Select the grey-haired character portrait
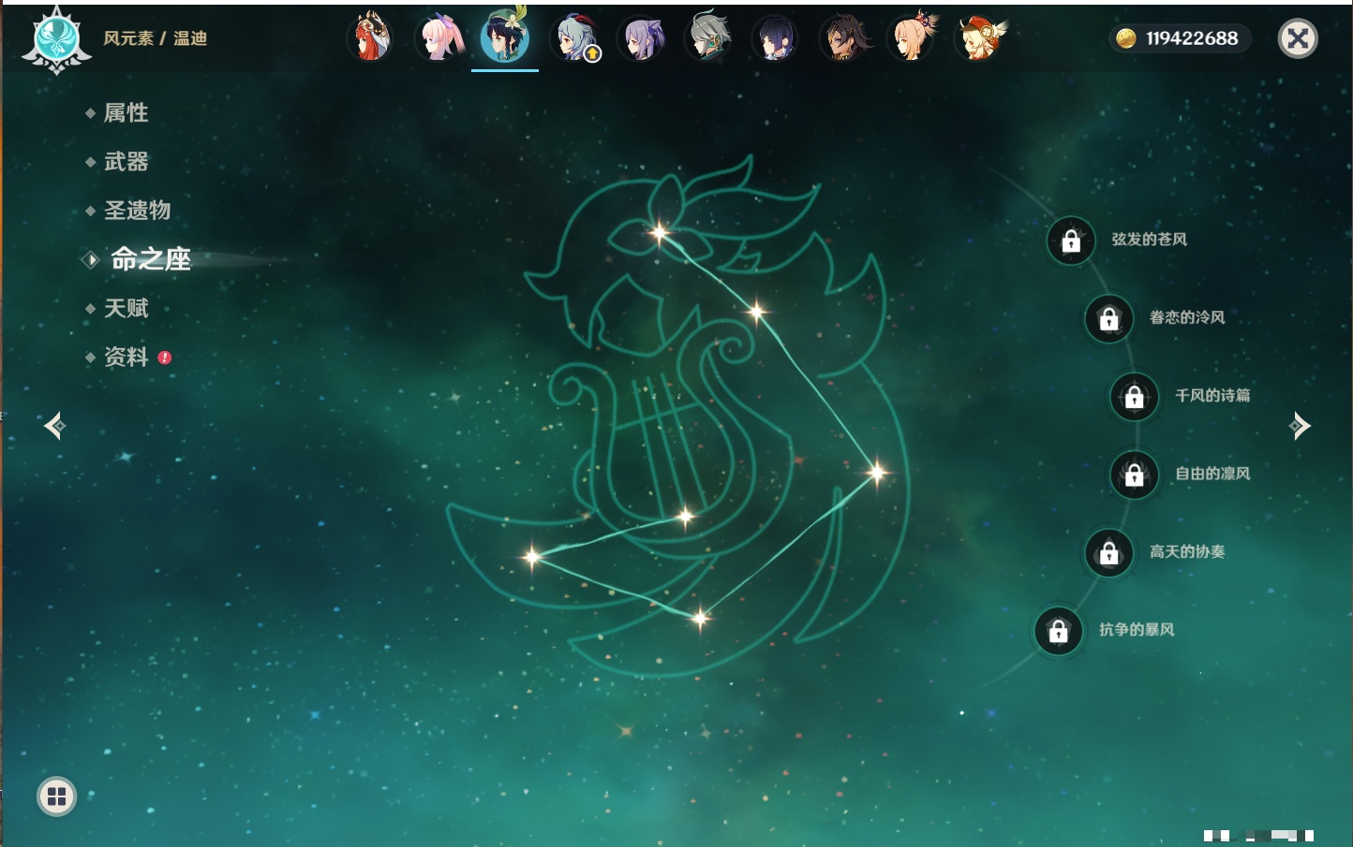This screenshot has height=847, width=1353. point(709,38)
